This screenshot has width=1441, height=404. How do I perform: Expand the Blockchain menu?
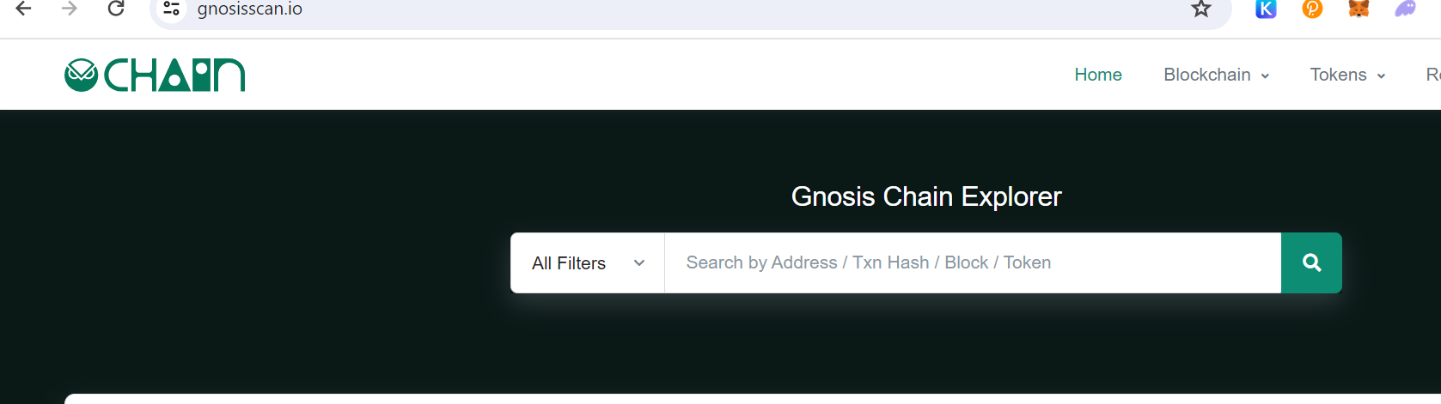click(x=1216, y=75)
